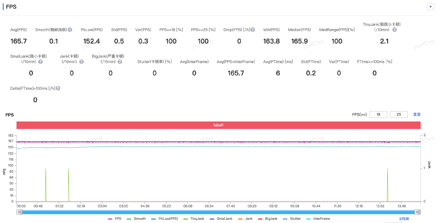Click 全隐藏 to hide all series
This screenshot has width=438, height=223.
(x=404, y=219)
